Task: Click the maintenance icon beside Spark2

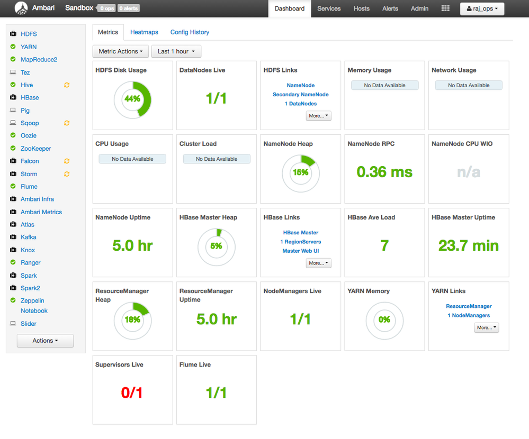Action: tap(13, 288)
